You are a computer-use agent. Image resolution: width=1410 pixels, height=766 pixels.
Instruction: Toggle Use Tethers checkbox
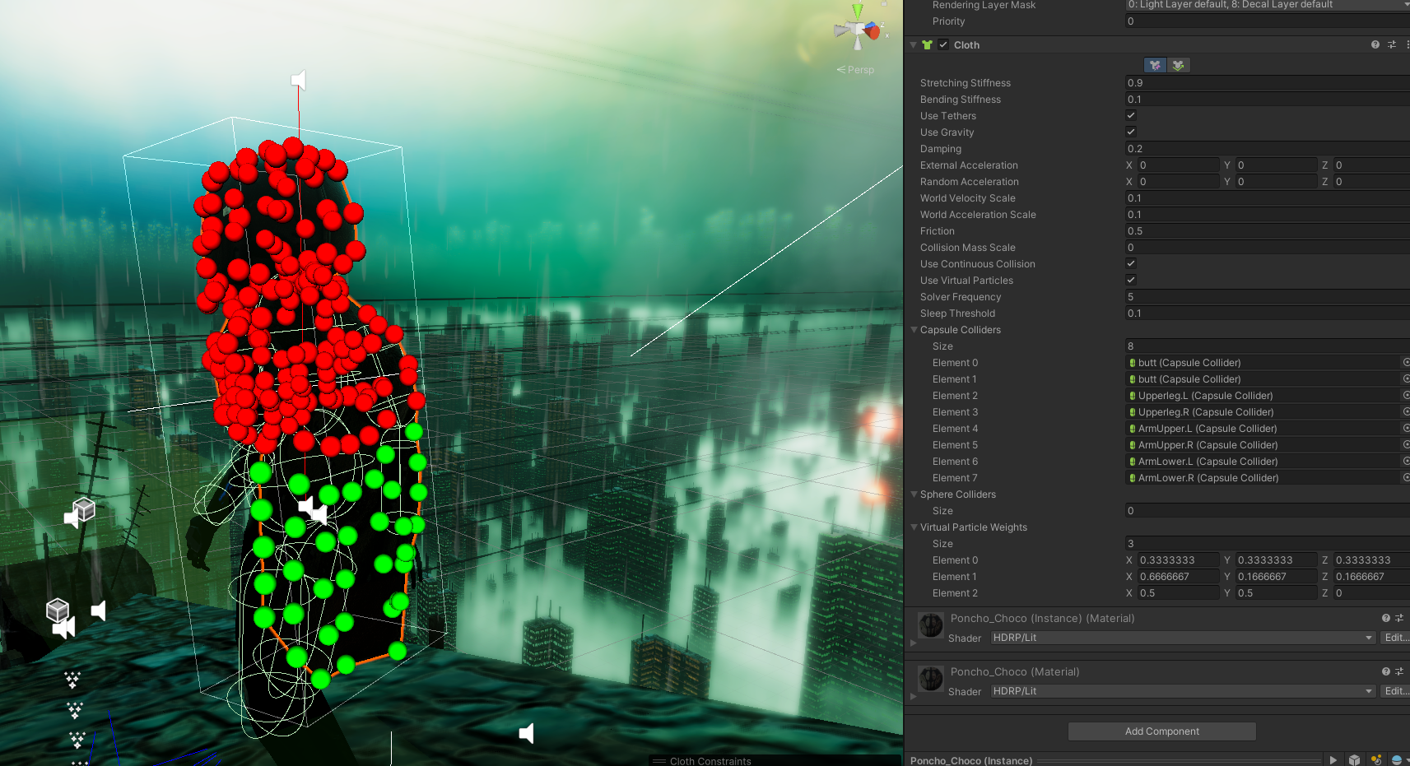pos(1131,115)
